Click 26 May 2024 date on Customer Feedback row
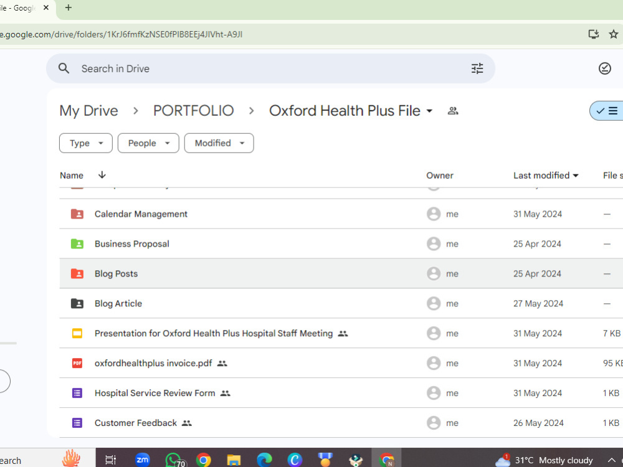Screen dimensions: 623x467 click(x=538, y=423)
